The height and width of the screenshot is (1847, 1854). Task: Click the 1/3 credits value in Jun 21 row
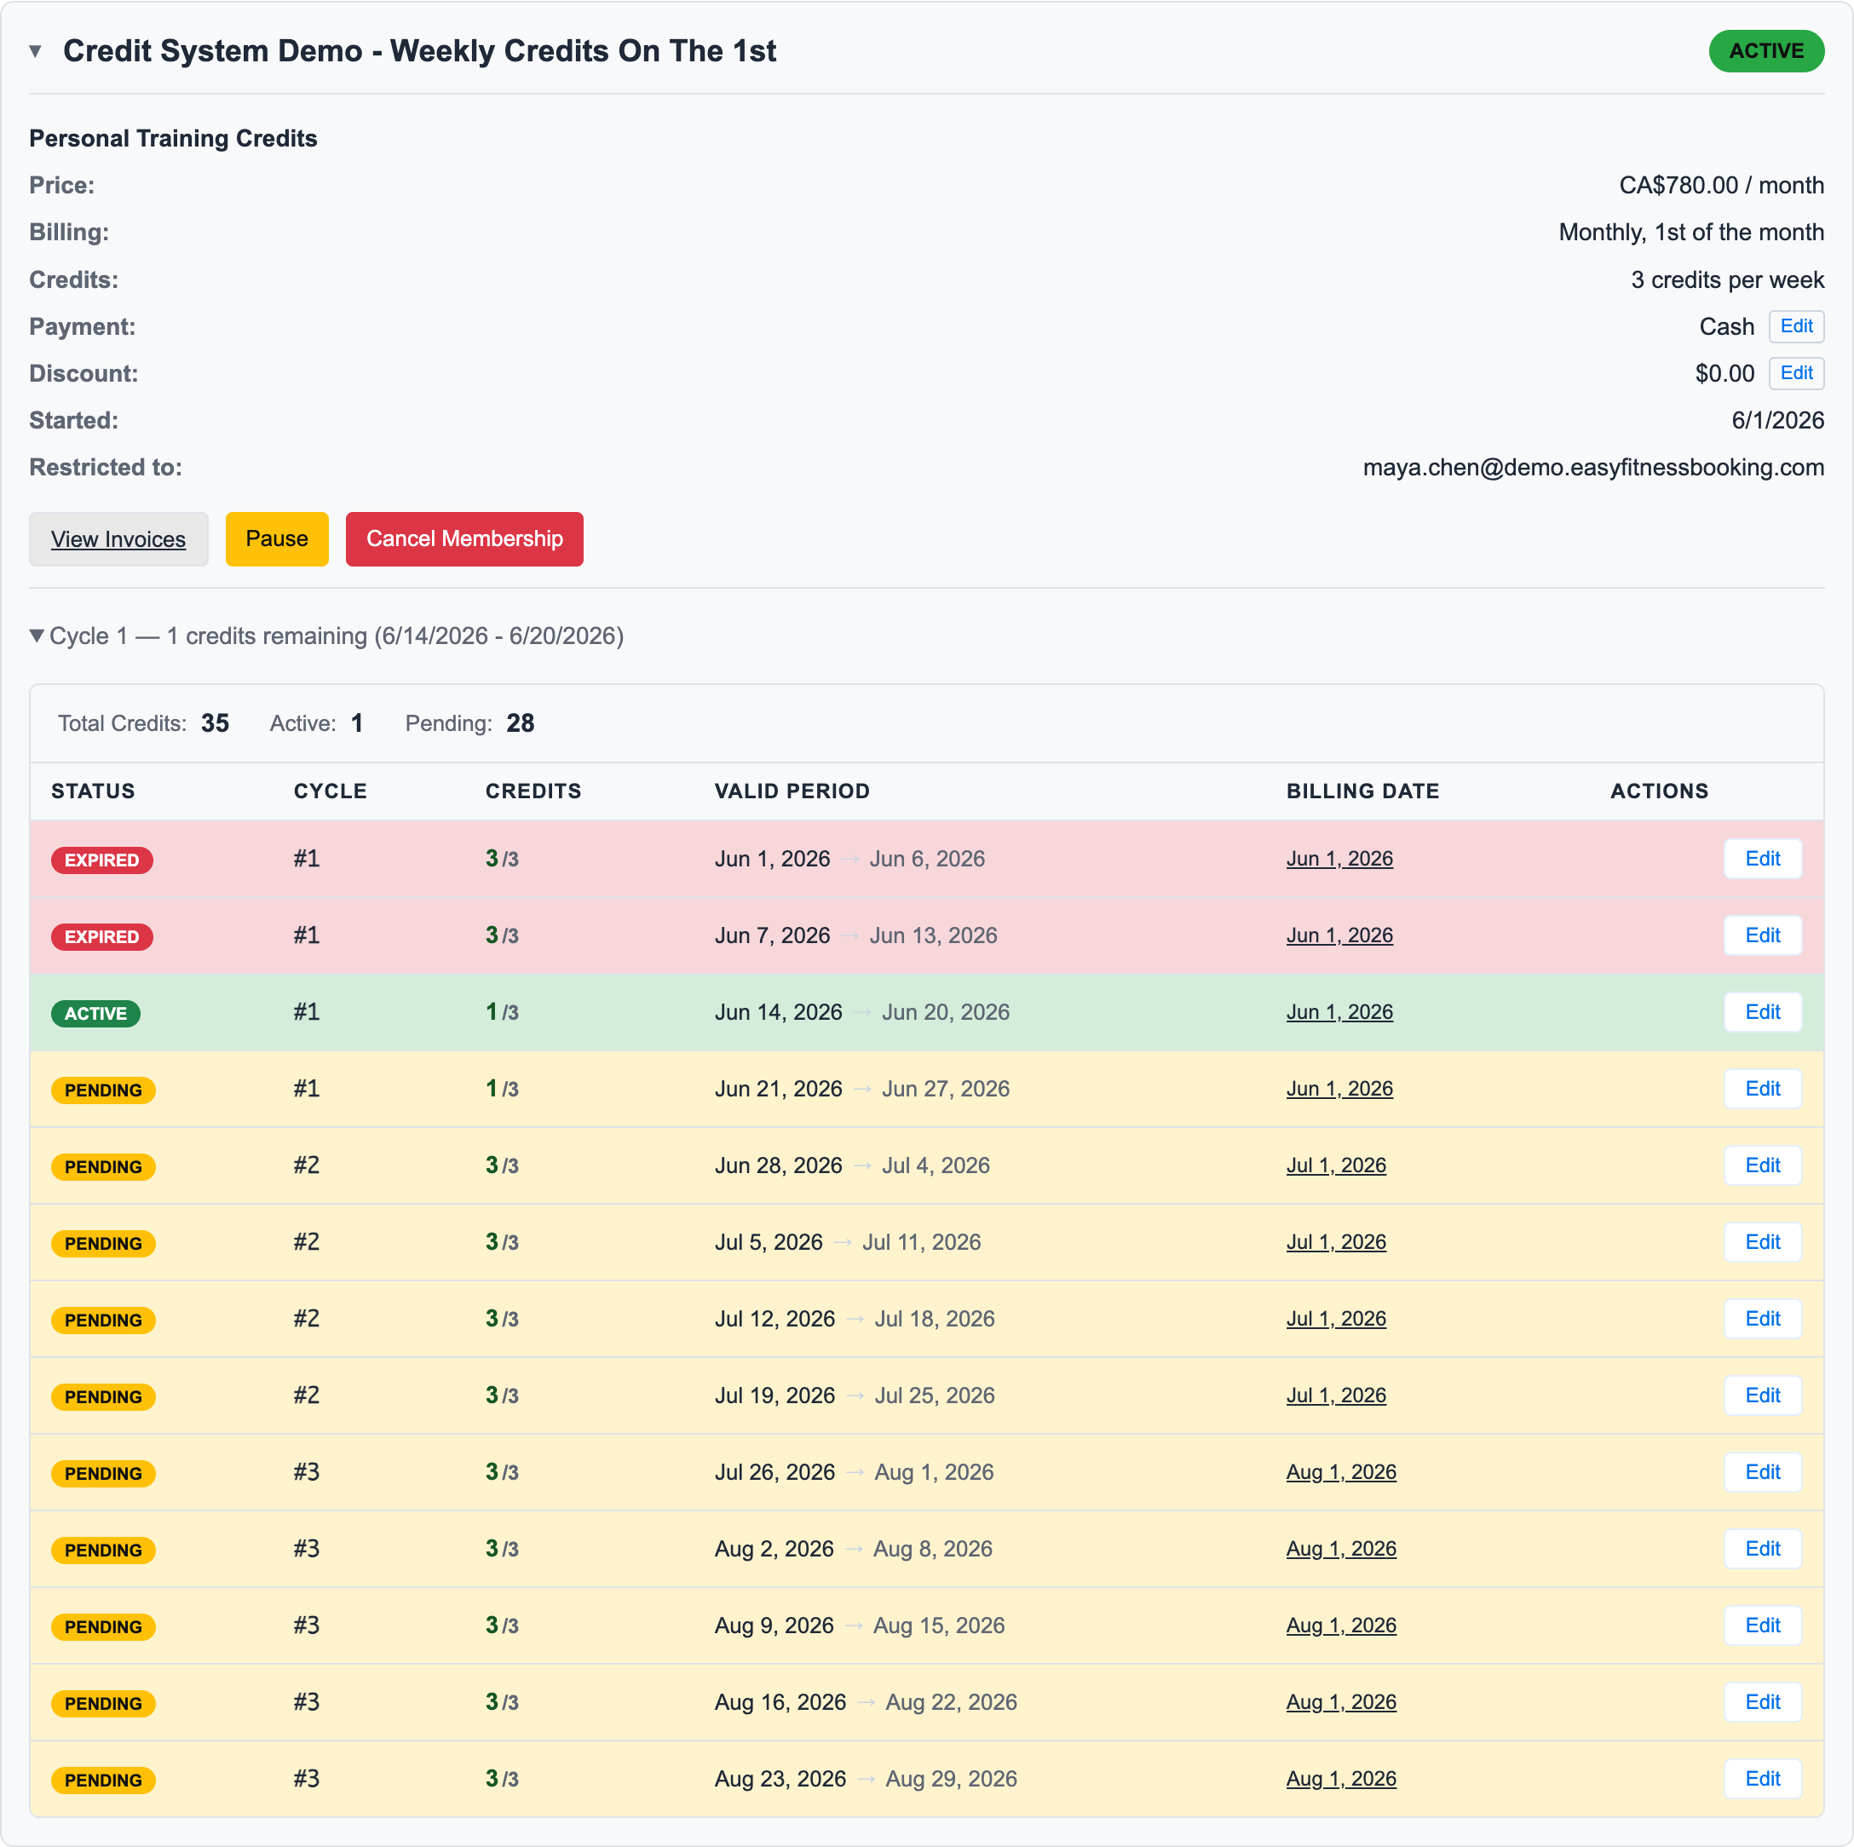[502, 1089]
